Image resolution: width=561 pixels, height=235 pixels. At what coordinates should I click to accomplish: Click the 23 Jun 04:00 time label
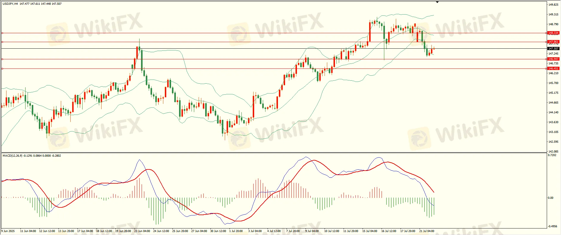142,231
